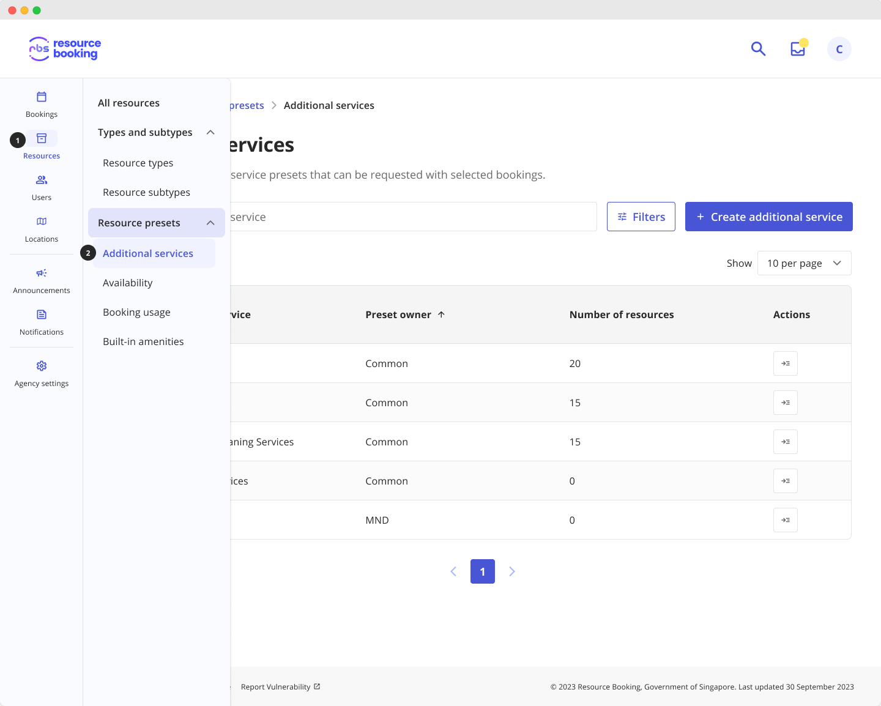This screenshot has width=881, height=706.
Task: Open Locations using the map icon
Action: [41, 221]
